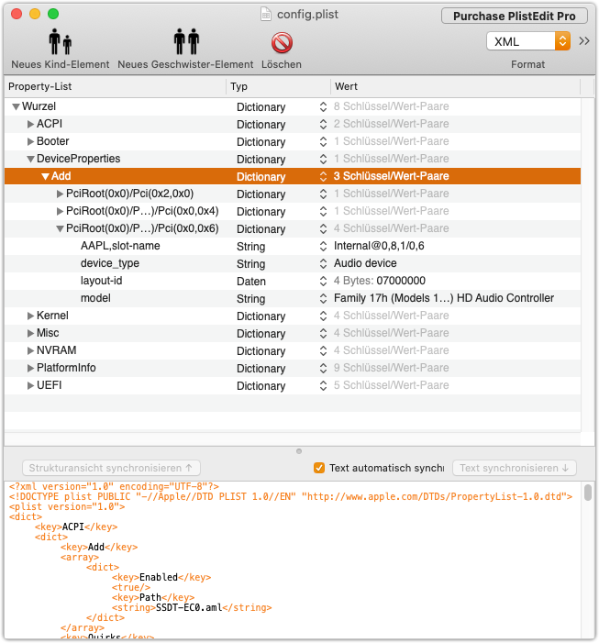Toggle Text automatisch synchronisieren checkbox
Image resolution: width=599 pixels, height=643 pixels.
tap(319, 468)
